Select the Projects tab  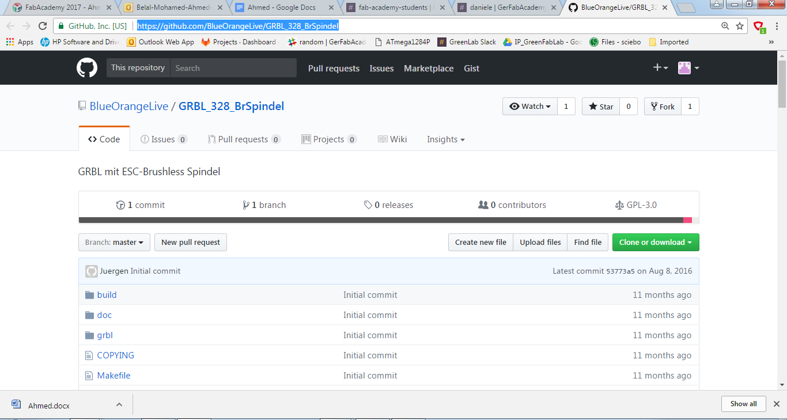[x=329, y=139]
